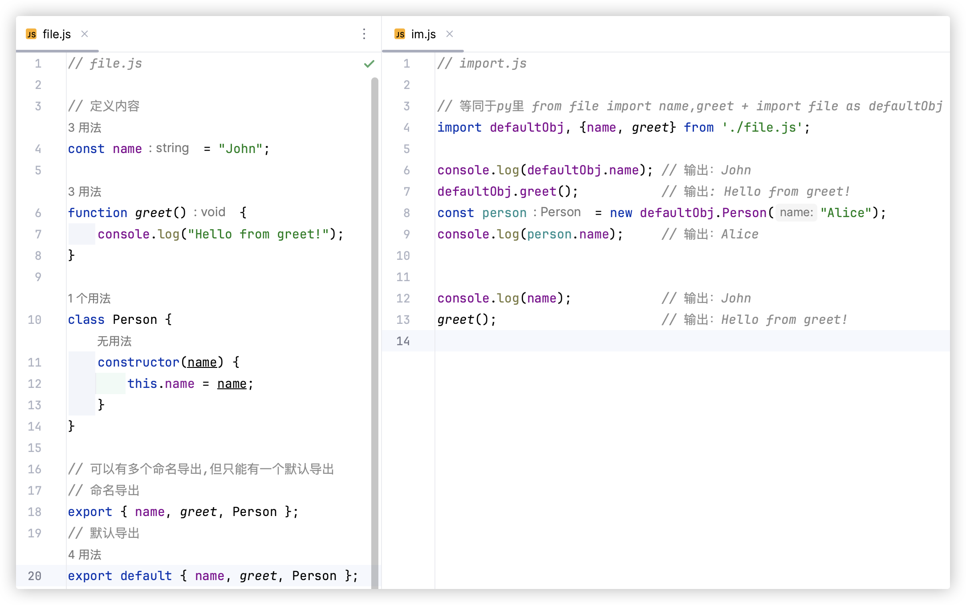Close the file.js tab
This screenshot has height=605, width=966.
[x=85, y=34]
